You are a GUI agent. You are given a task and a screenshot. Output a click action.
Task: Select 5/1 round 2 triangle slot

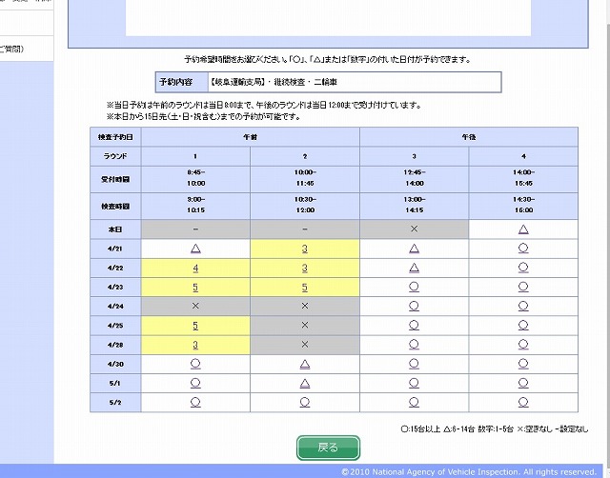pos(305,383)
